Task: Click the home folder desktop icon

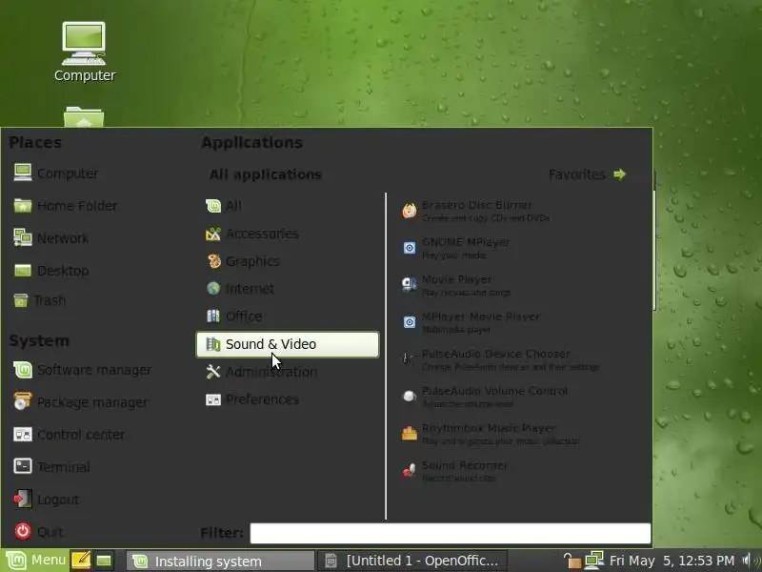Action: point(84,117)
